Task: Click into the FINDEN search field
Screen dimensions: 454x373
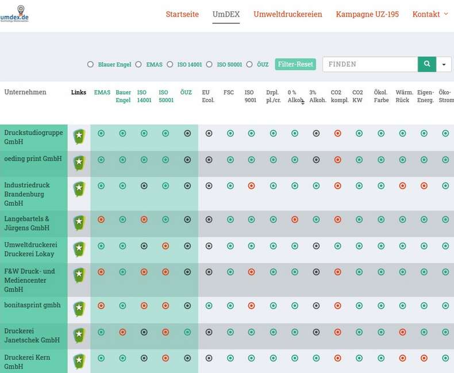Action: (x=370, y=64)
